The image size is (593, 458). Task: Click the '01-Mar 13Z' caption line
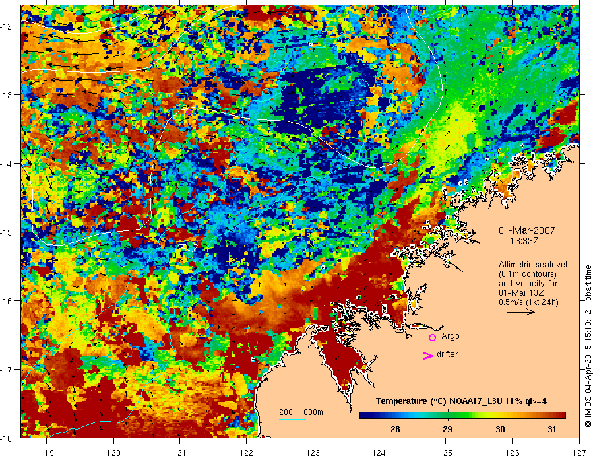click(522, 293)
